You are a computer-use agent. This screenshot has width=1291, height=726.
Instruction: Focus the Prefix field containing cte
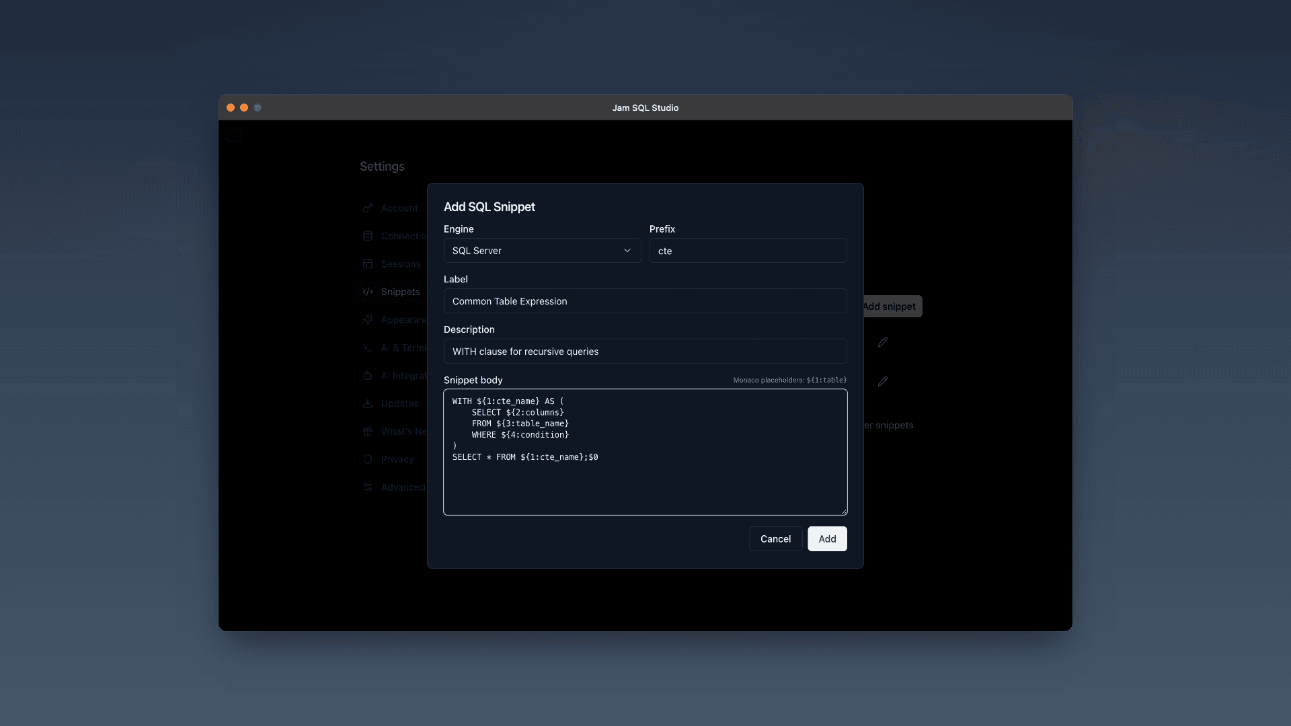click(748, 251)
